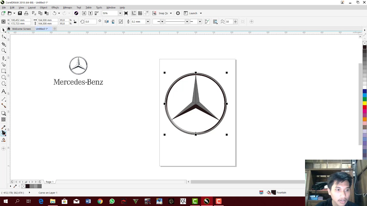Image resolution: width=367 pixels, height=206 pixels.
Task: Select the Parallel Dimension tool
Action: [x=3, y=99]
